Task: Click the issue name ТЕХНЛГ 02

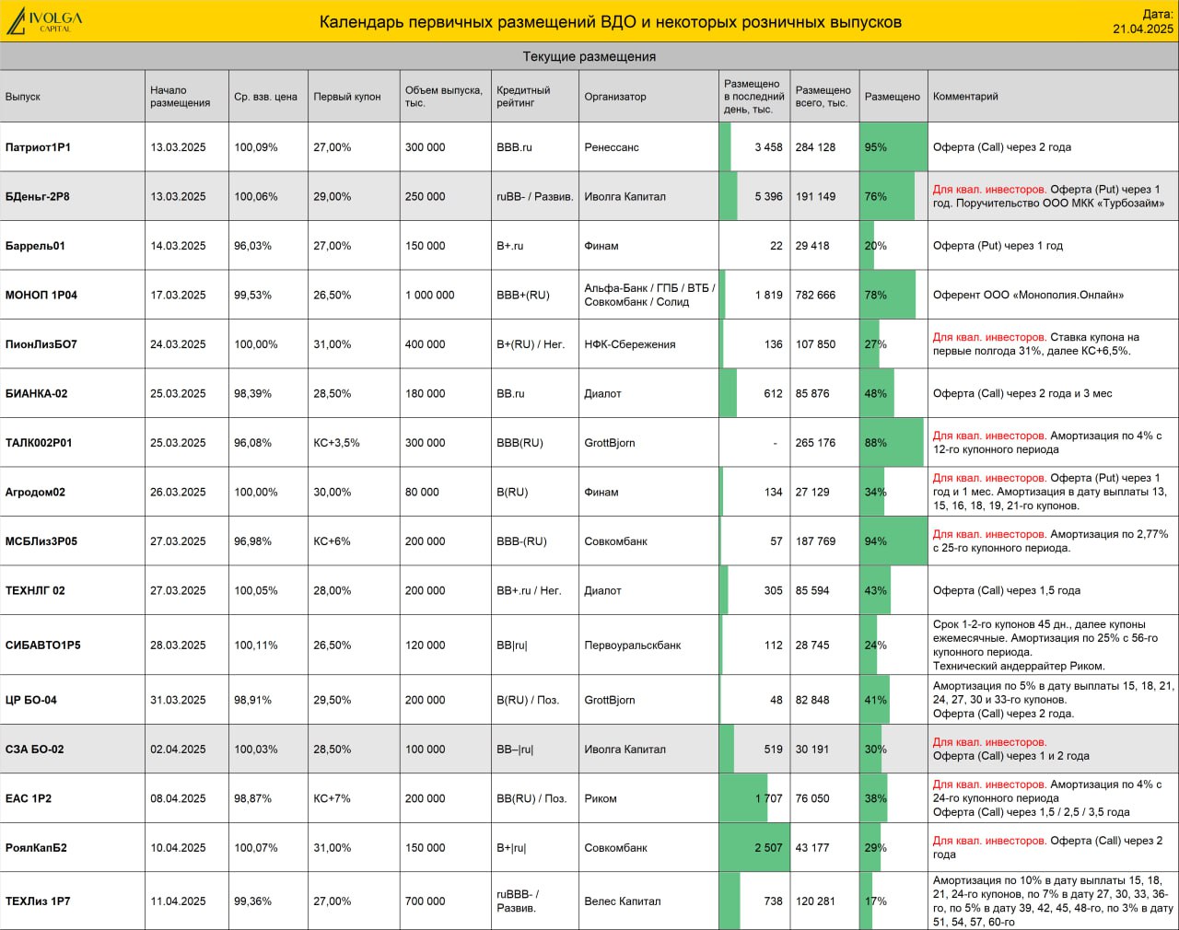Action: point(35,591)
